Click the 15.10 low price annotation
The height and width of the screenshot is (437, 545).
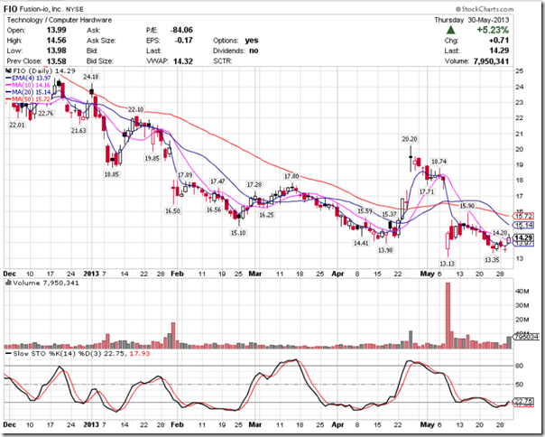[238, 233]
